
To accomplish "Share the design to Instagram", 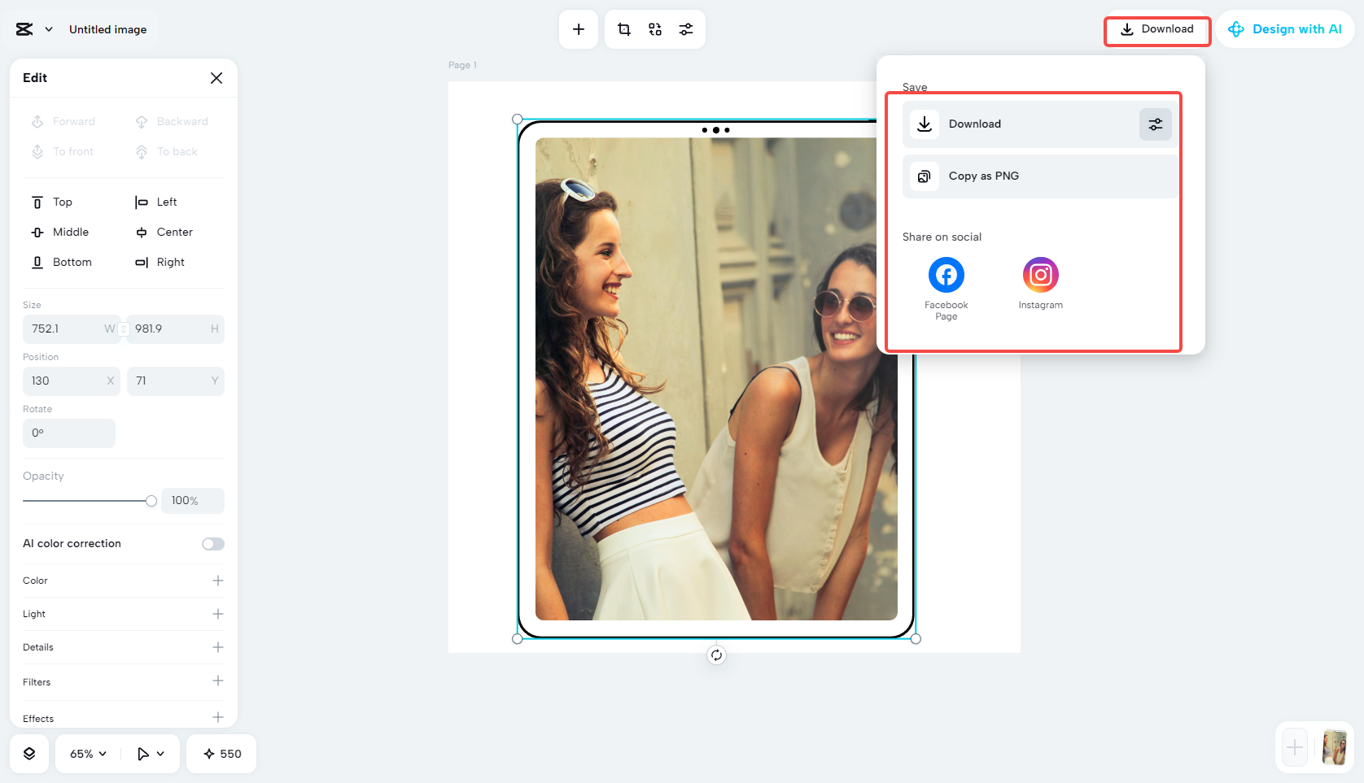I will pyautogui.click(x=1040, y=275).
